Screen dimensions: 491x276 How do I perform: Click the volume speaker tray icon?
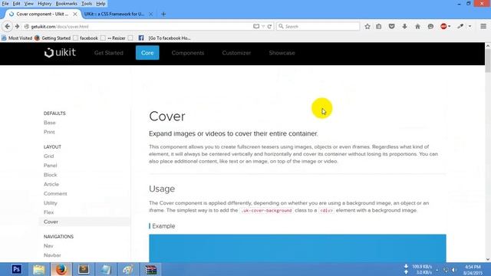(x=453, y=270)
